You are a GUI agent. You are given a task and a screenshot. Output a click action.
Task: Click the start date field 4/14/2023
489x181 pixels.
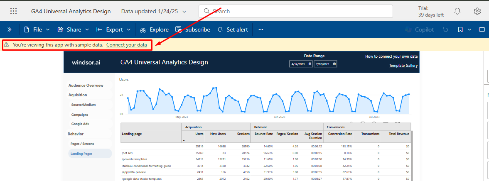pos(301,64)
